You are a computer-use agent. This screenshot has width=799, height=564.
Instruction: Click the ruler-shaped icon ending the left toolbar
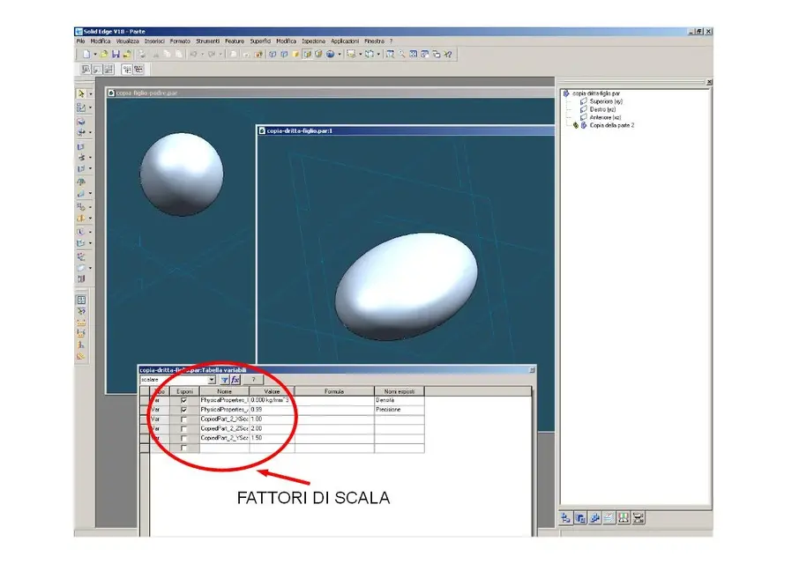(81, 356)
